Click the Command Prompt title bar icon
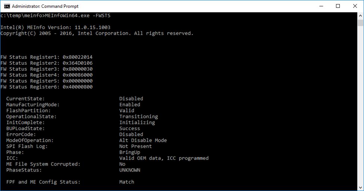Viewport: 364px width, 191px height. pos(6,6)
